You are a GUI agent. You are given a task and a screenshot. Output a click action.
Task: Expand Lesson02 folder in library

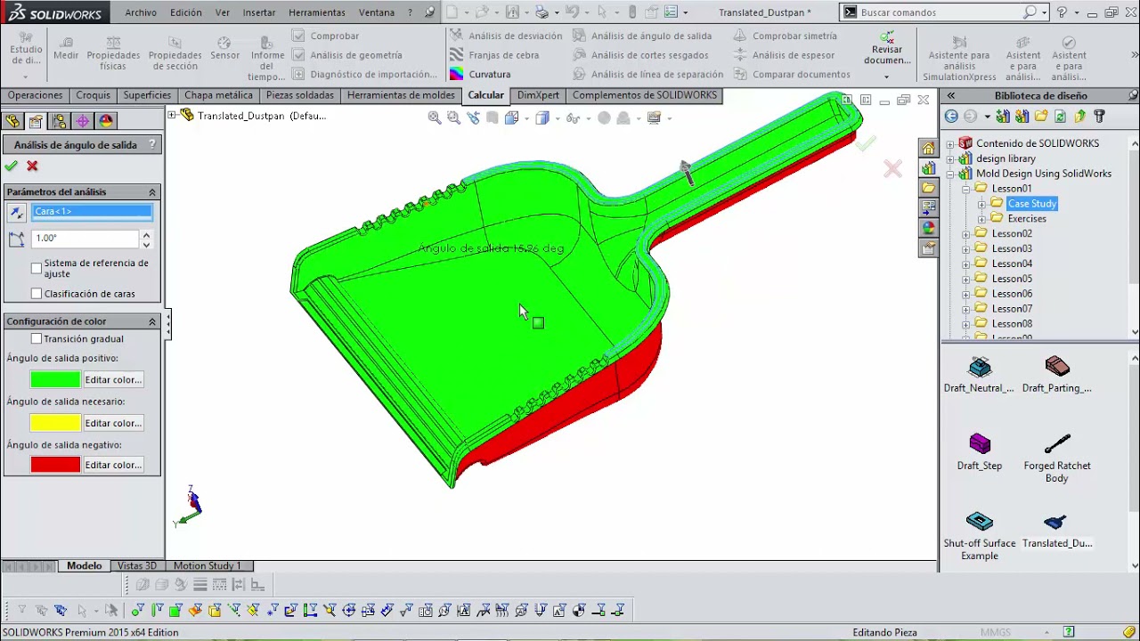pos(965,234)
